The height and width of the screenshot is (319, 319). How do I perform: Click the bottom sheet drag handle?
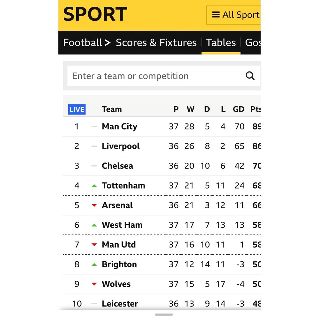tap(164, 315)
